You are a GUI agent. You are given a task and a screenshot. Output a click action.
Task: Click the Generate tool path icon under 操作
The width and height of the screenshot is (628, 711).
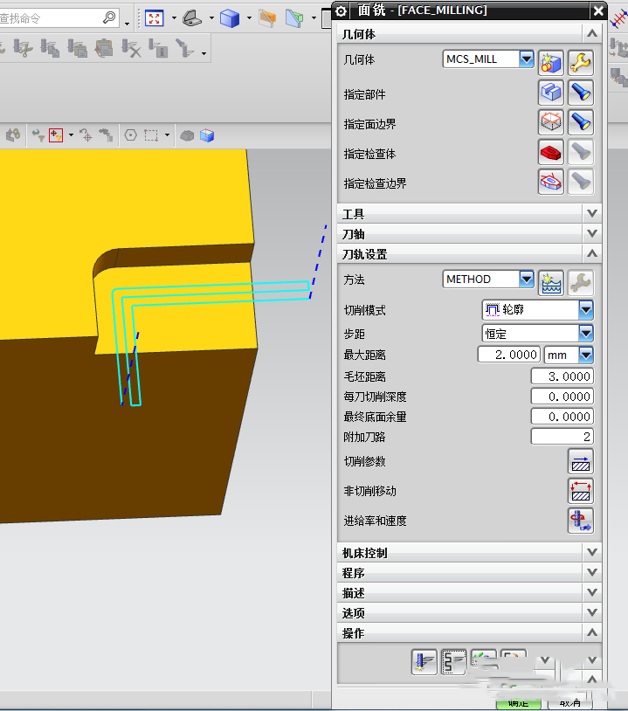(424, 661)
